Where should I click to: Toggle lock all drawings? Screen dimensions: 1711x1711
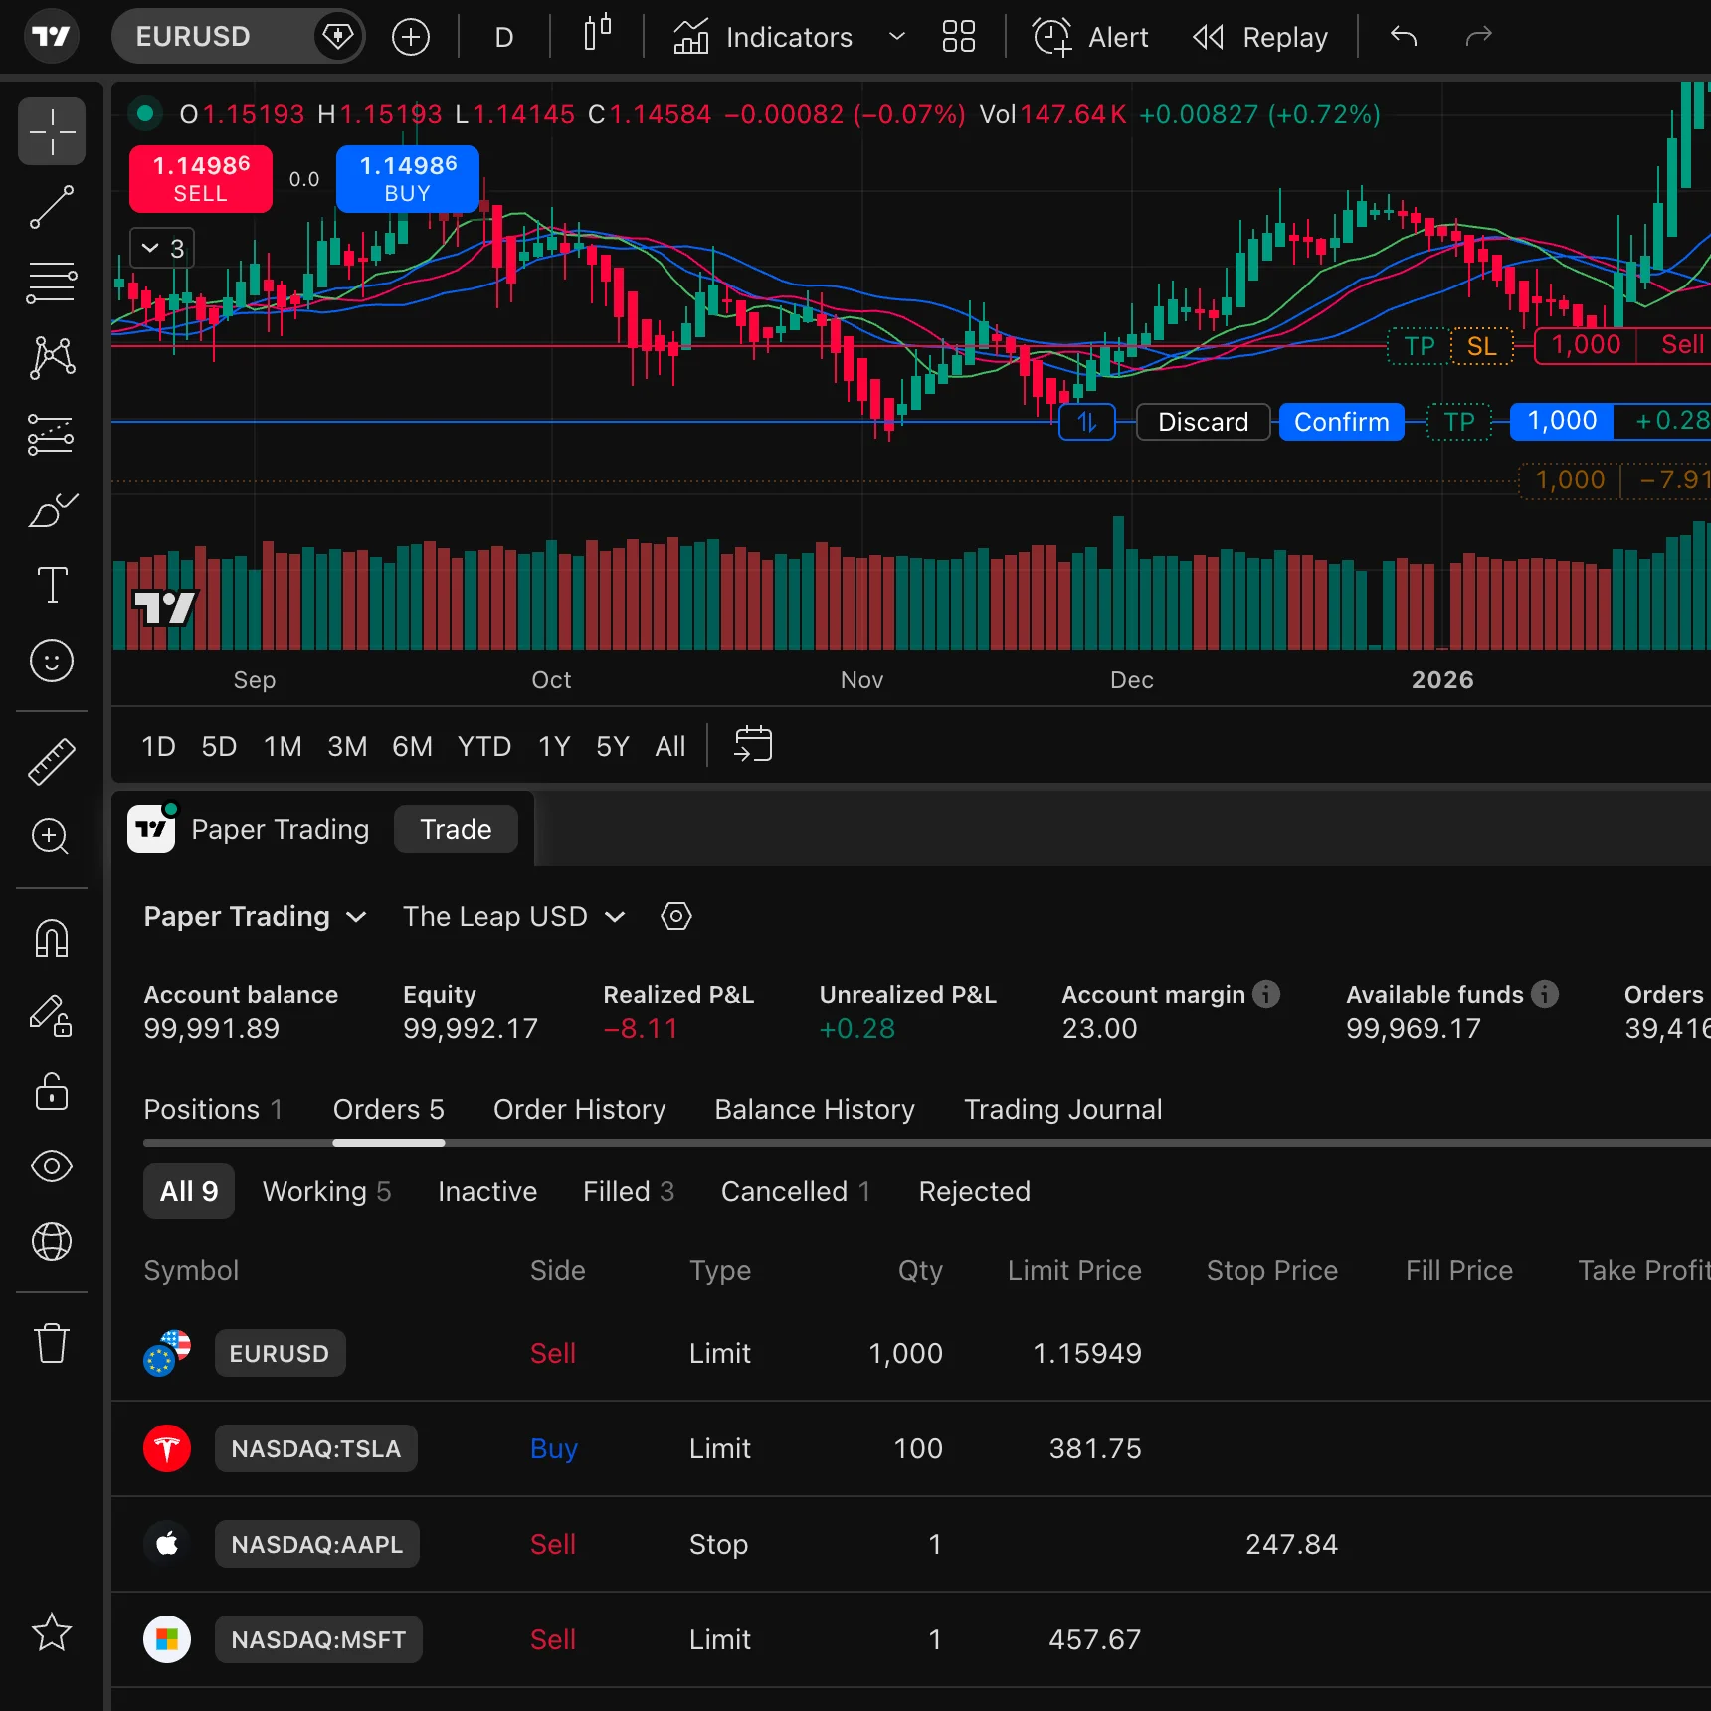[52, 1090]
